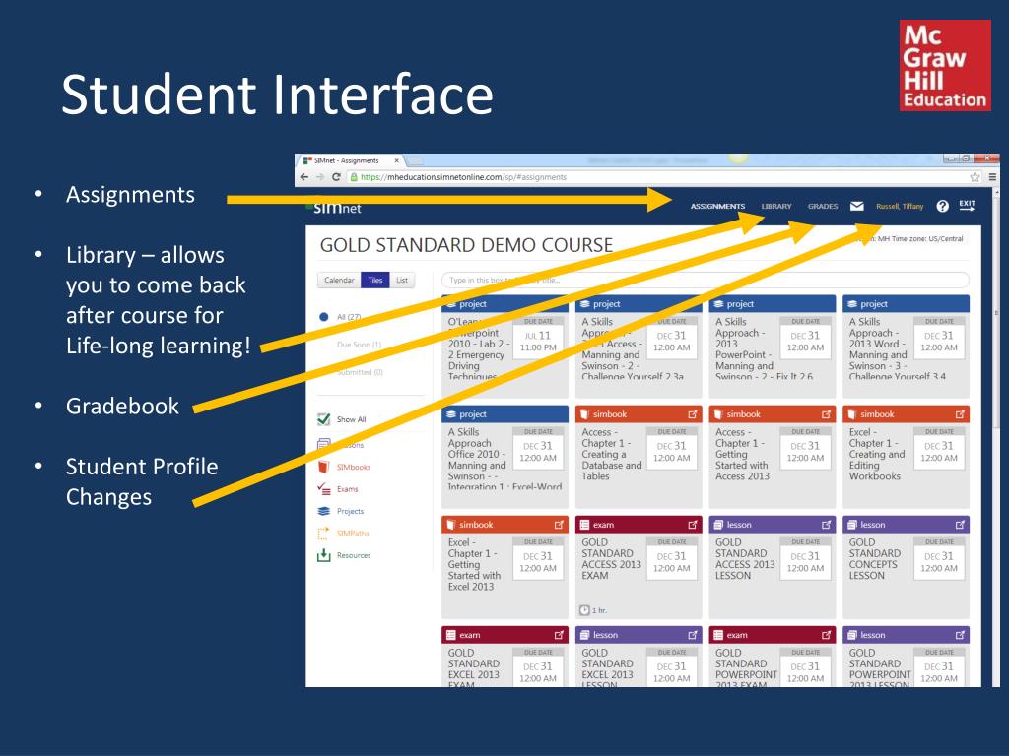Open Russell, Tiffany profile link

900,207
